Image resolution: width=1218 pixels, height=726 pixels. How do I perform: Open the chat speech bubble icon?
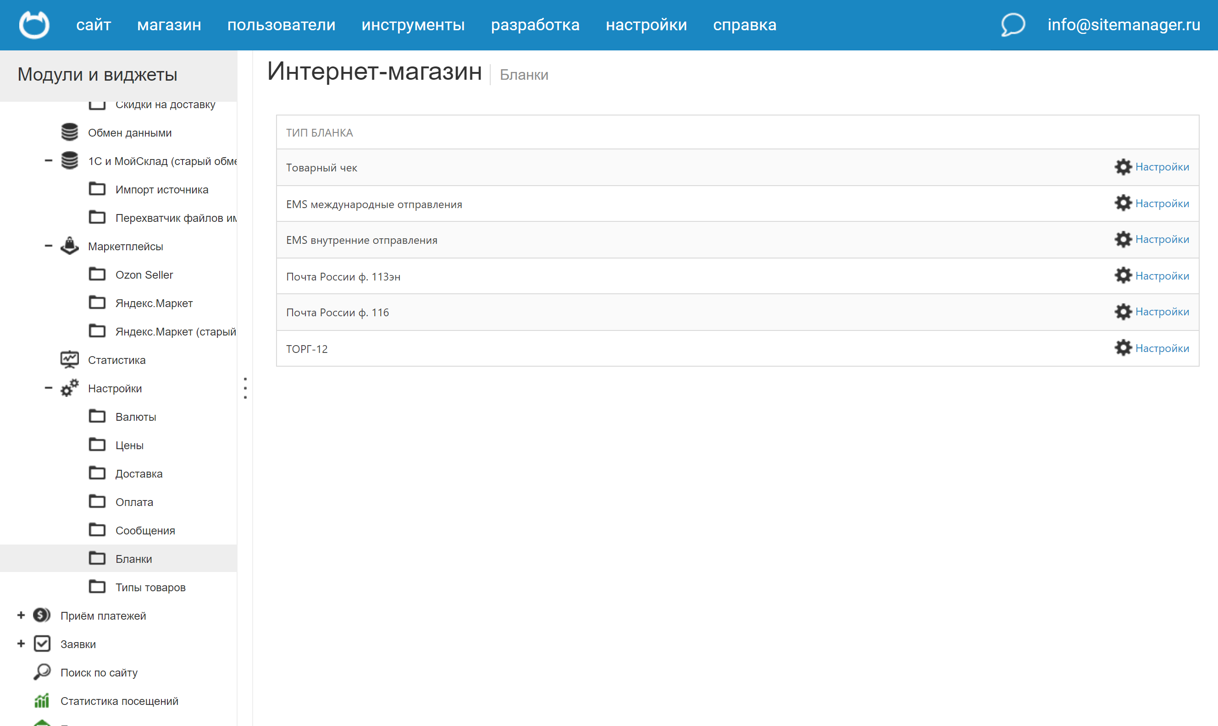(1013, 24)
